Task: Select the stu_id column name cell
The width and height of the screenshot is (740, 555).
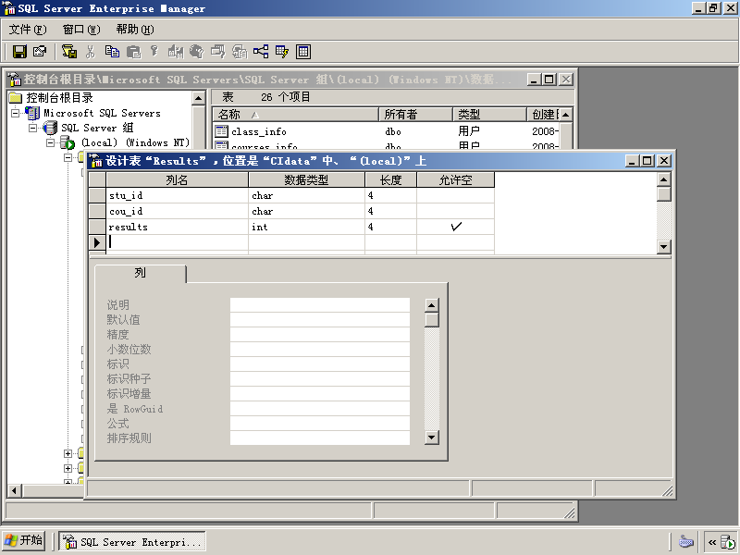Action: coord(177,195)
